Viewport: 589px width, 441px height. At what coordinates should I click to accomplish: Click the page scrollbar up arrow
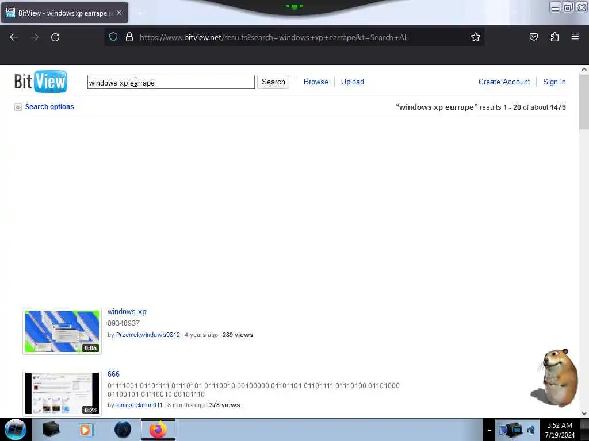(584, 69)
